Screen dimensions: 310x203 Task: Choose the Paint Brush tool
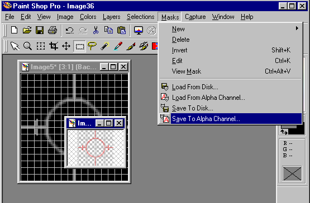tap(131, 46)
